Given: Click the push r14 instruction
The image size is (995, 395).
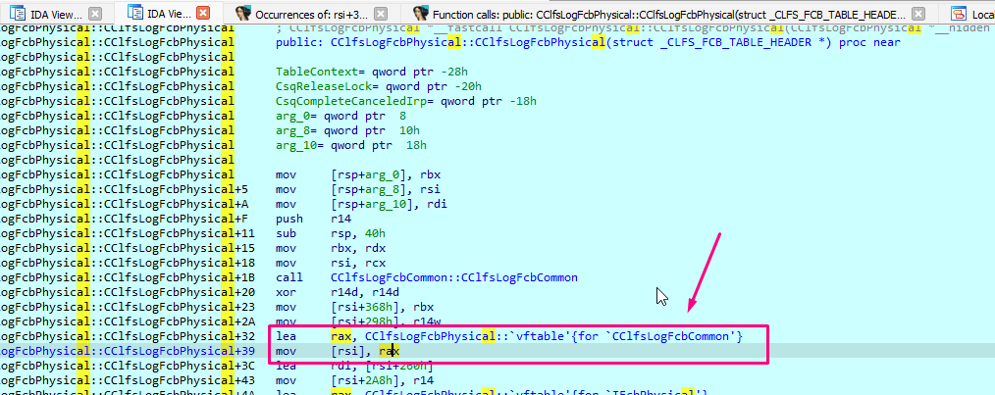Looking at the screenshot, I should pyautogui.click(x=313, y=219).
